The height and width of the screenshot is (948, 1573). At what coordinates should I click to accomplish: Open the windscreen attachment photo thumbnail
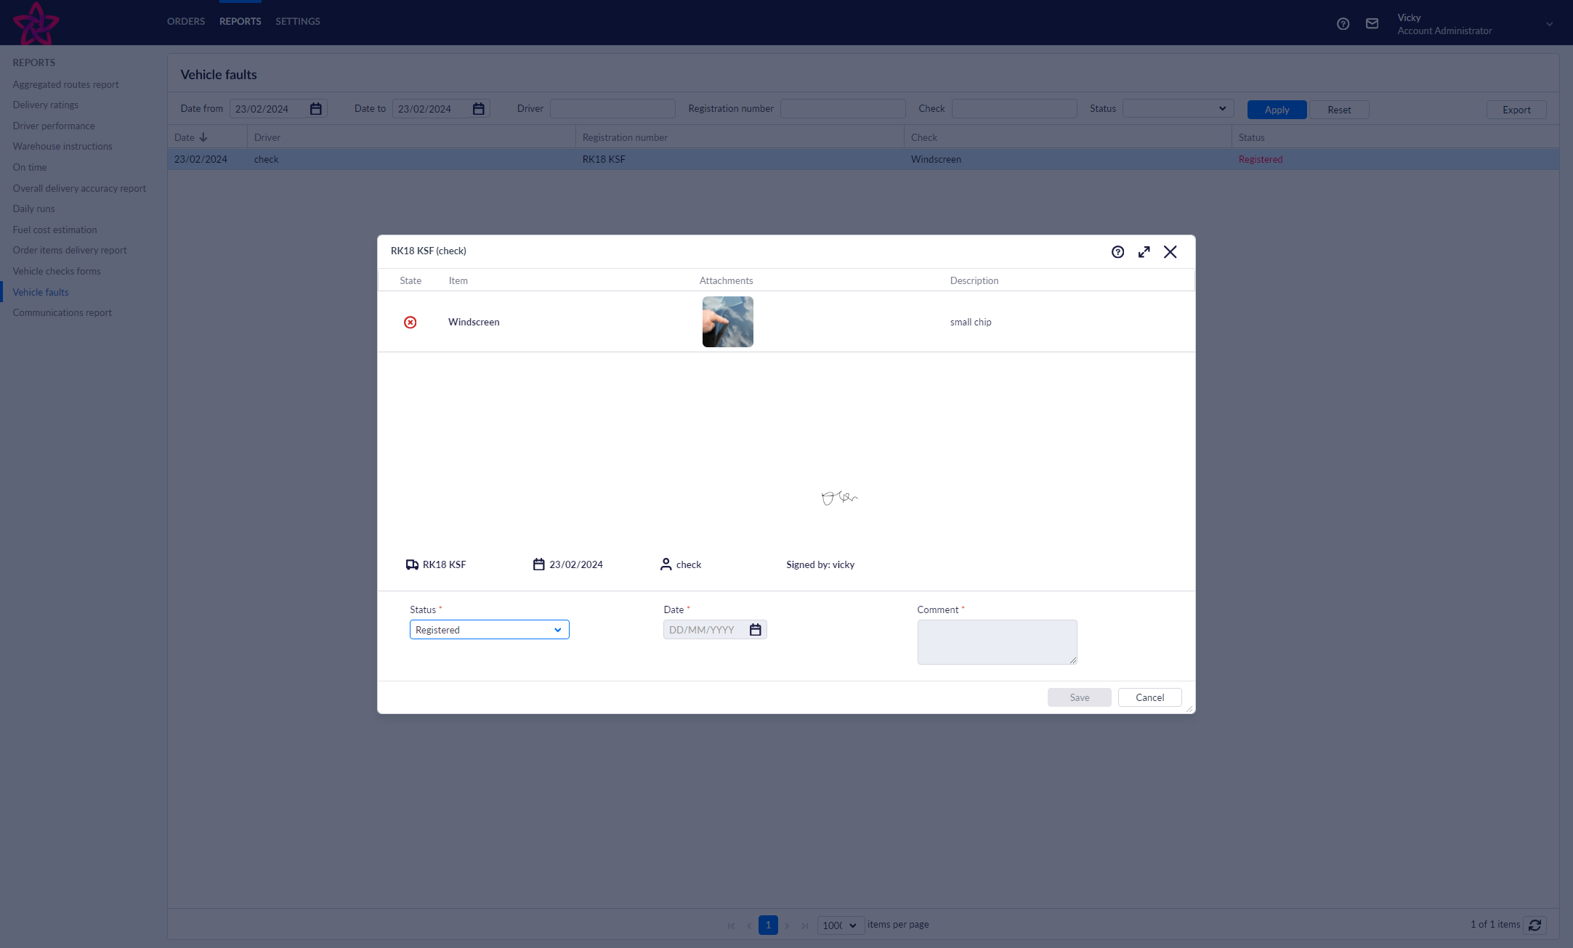click(727, 322)
